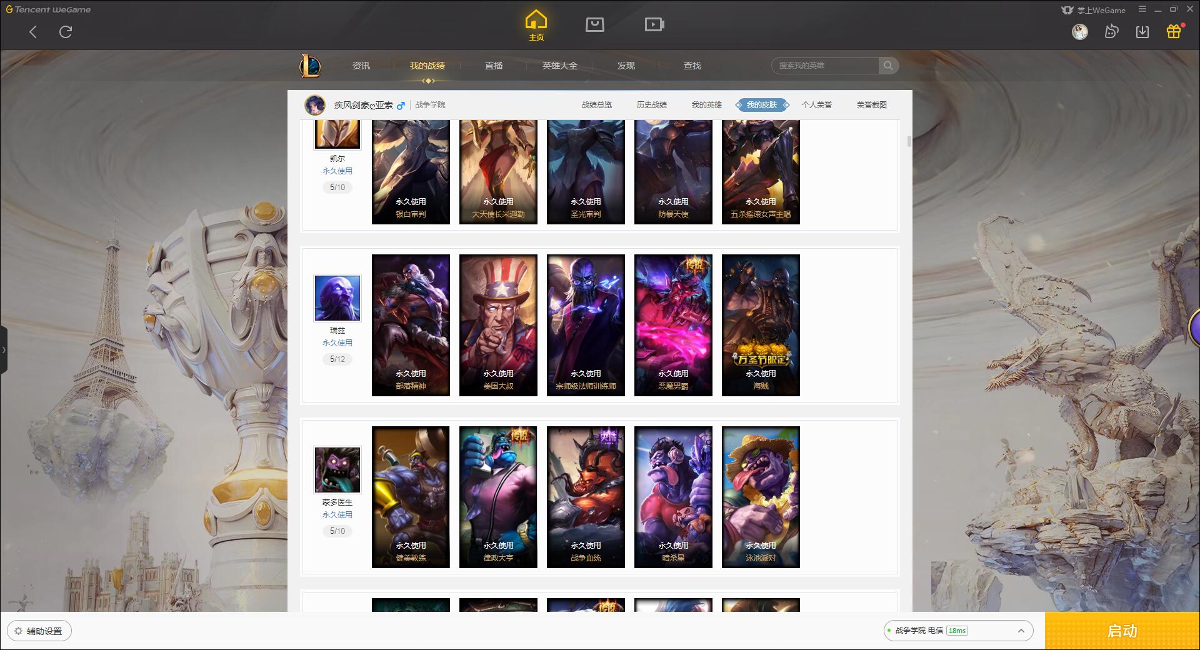Switch to 我的英雄 section

pos(707,105)
